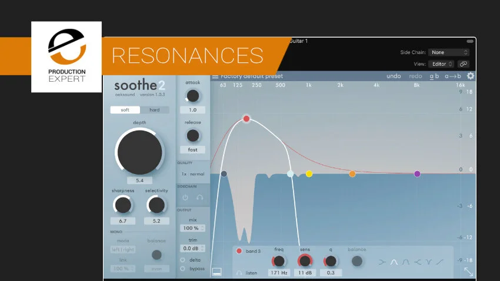500x281 pixels.
Task: Click the redo button
Action: tap(415, 76)
